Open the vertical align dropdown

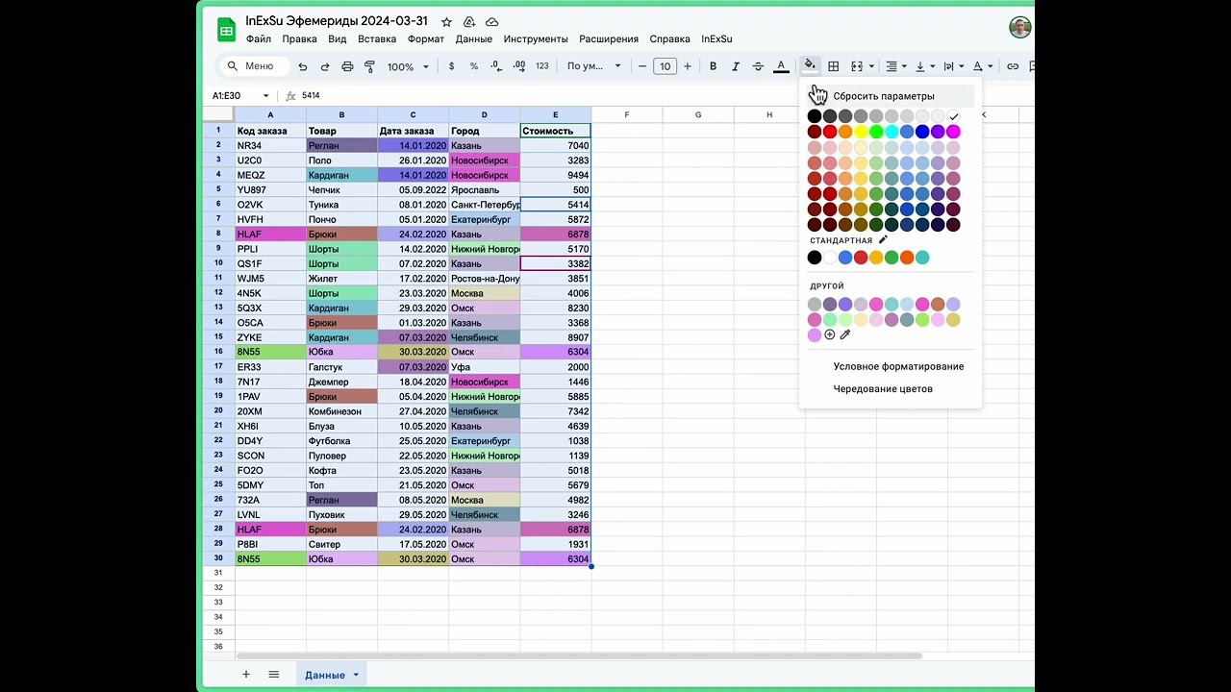(925, 66)
